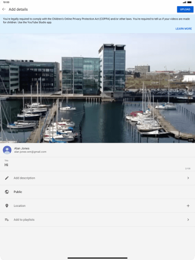
Task: Select the Add description text row
Action: pos(97,178)
